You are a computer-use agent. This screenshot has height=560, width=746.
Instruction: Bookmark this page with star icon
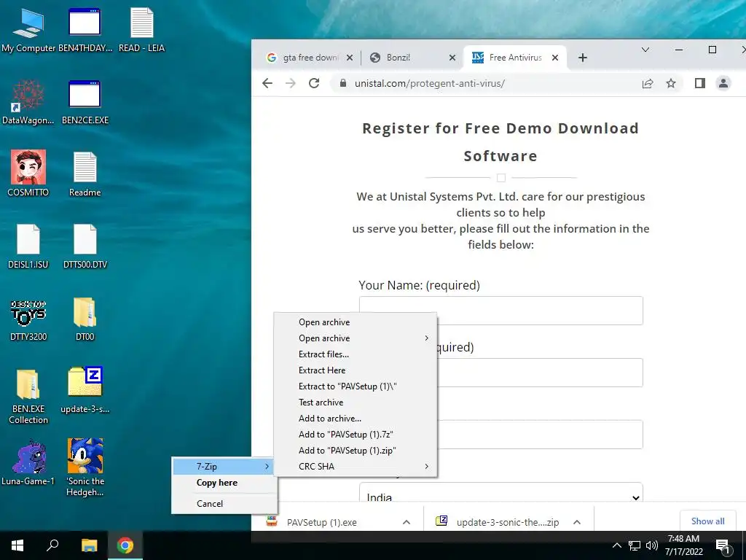click(671, 83)
